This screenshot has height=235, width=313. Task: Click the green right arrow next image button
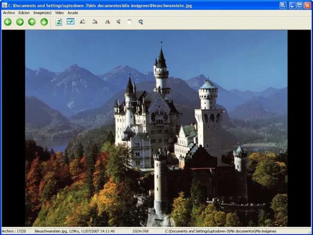pos(20,22)
